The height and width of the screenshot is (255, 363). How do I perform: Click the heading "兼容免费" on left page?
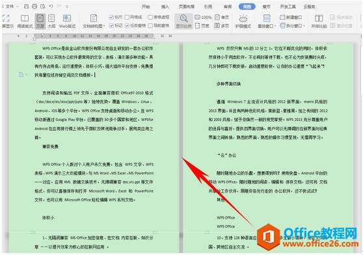click(x=50, y=146)
